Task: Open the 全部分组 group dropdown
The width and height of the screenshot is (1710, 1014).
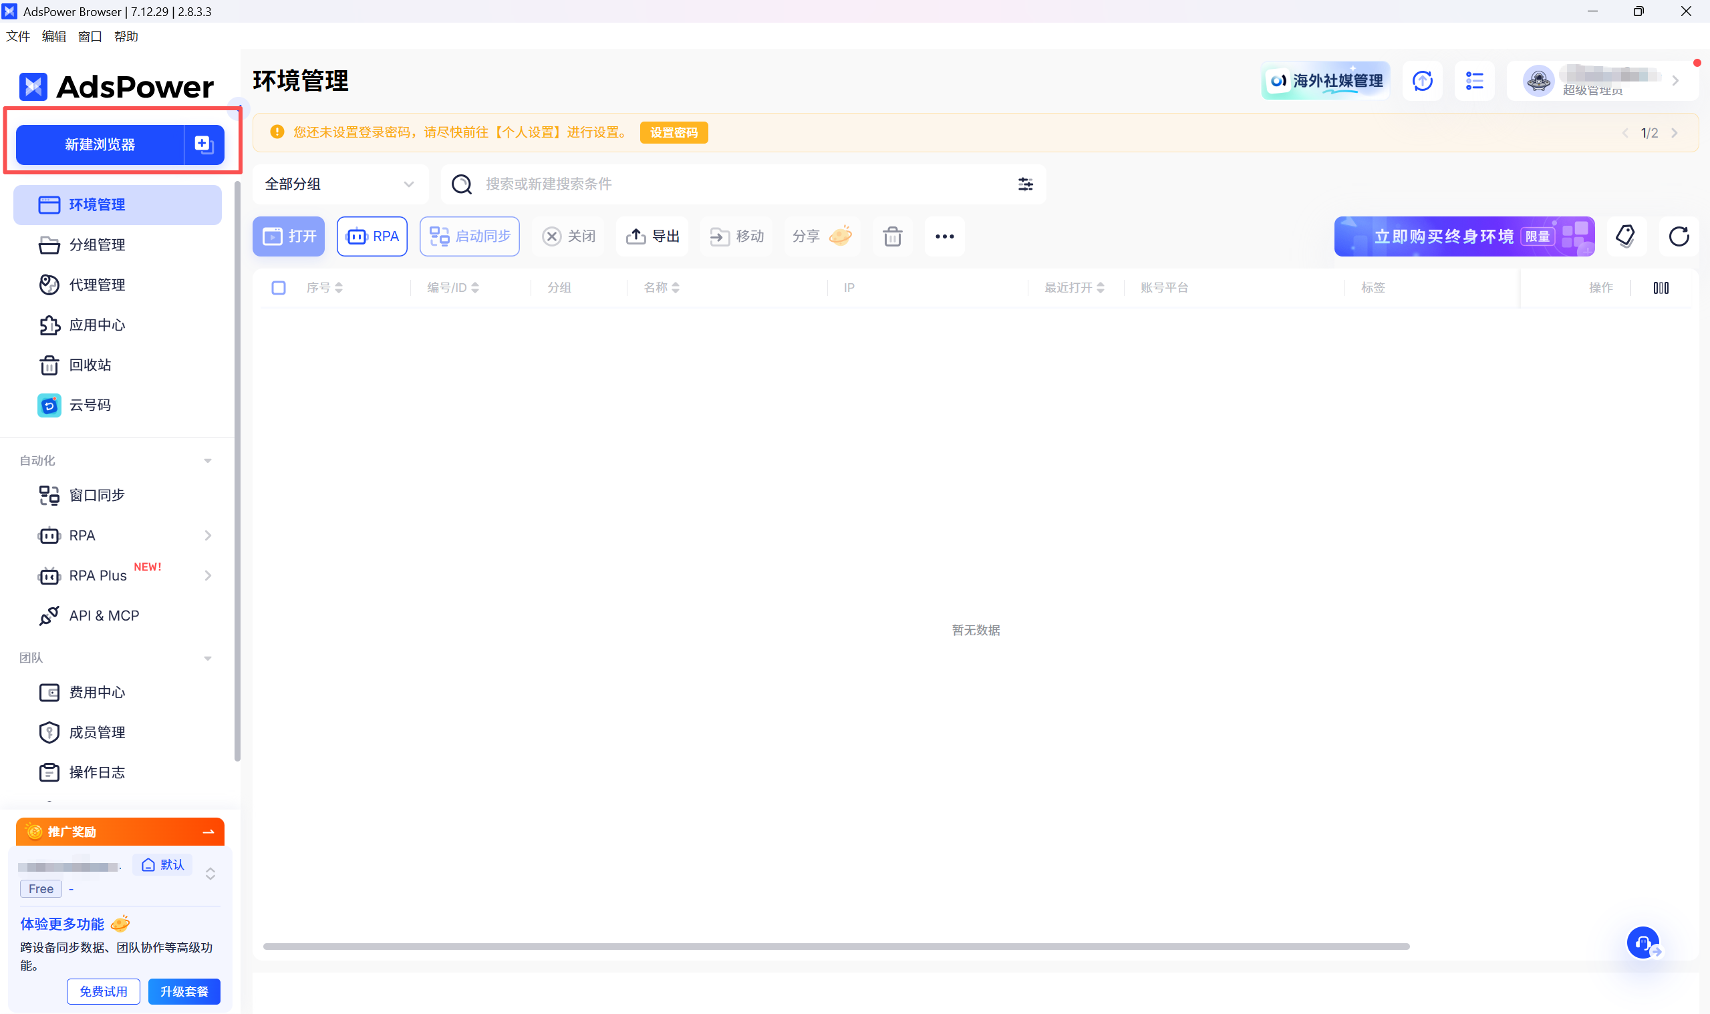Action: click(x=339, y=184)
